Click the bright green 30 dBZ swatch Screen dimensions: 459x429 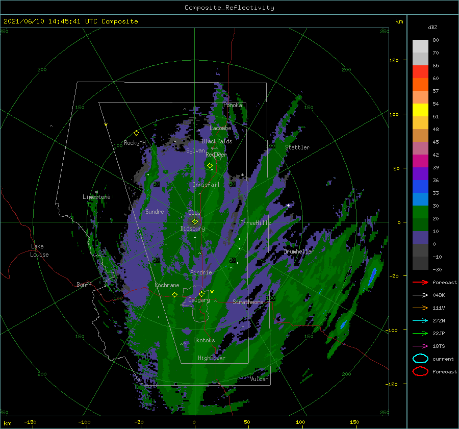[x=420, y=212]
